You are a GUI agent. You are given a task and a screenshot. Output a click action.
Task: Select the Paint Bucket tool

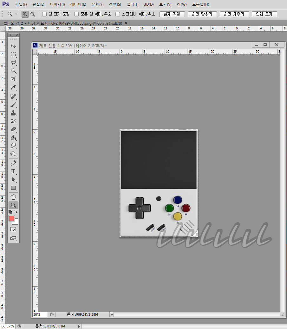[13, 138]
